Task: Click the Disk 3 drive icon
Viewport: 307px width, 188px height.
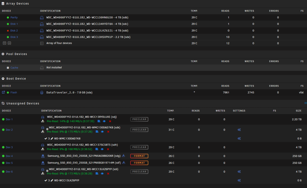Action: 42,37
